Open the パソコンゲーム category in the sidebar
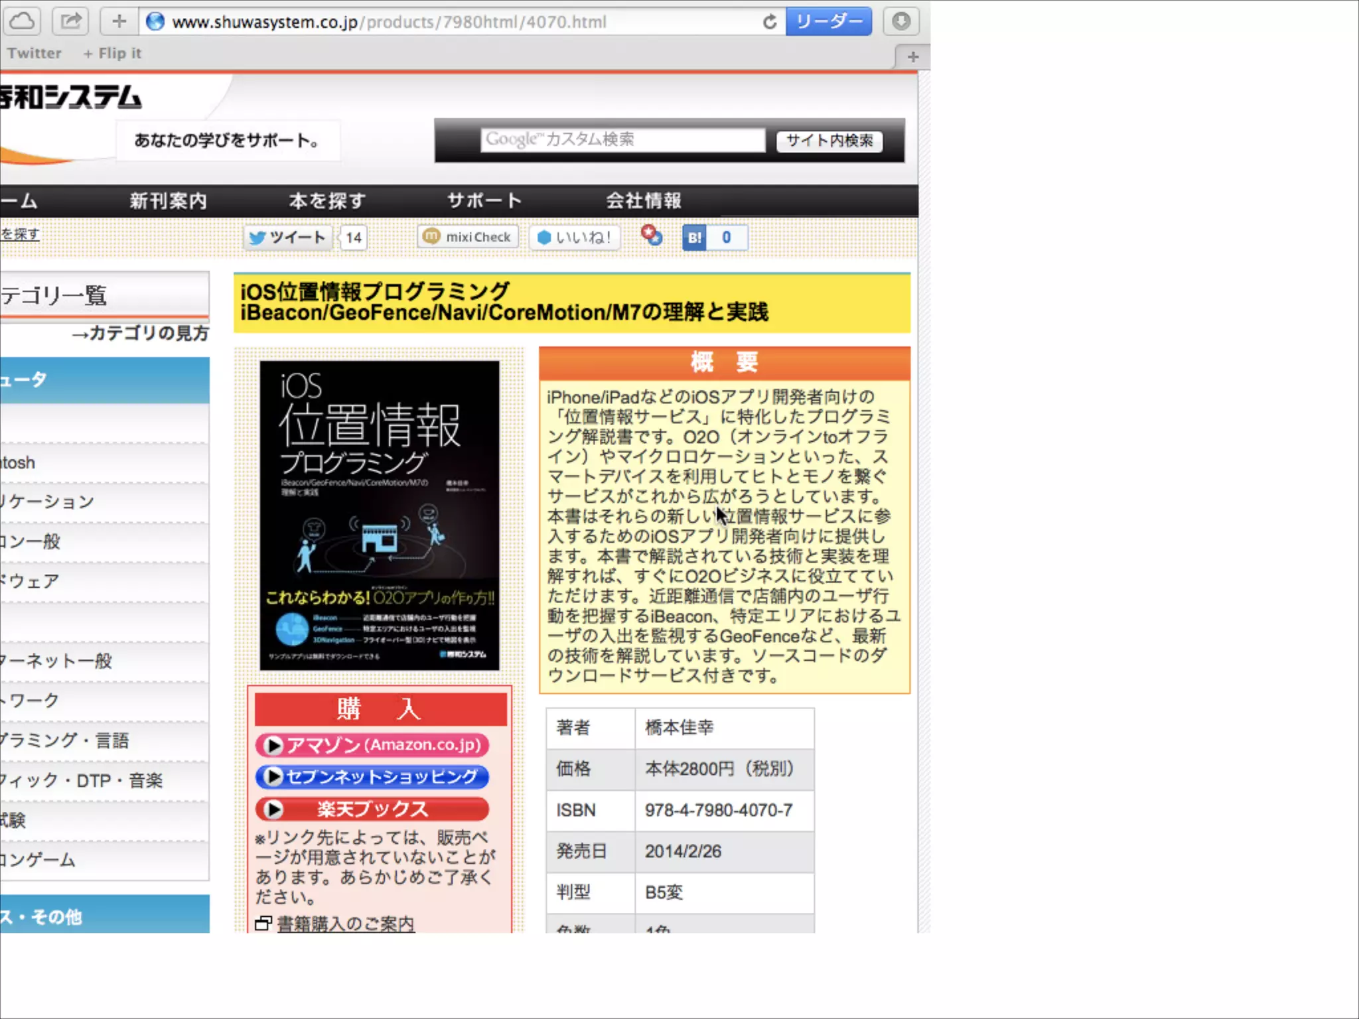The width and height of the screenshot is (1359, 1019). click(104, 860)
